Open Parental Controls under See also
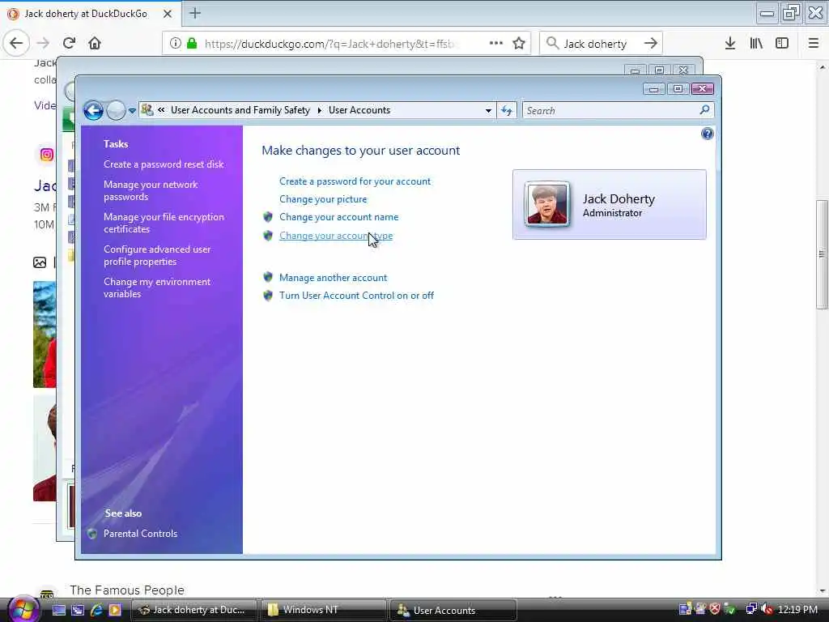This screenshot has height=622, width=829. pyautogui.click(x=140, y=534)
